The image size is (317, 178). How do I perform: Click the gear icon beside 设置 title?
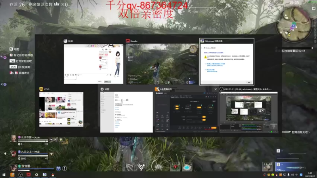pyautogui.click(x=102, y=89)
